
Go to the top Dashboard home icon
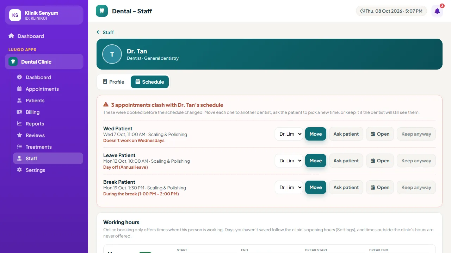pos(11,36)
